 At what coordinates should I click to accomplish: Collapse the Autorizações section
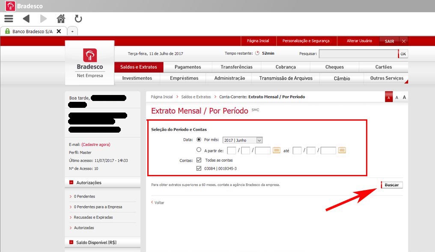(x=71, y=183)
